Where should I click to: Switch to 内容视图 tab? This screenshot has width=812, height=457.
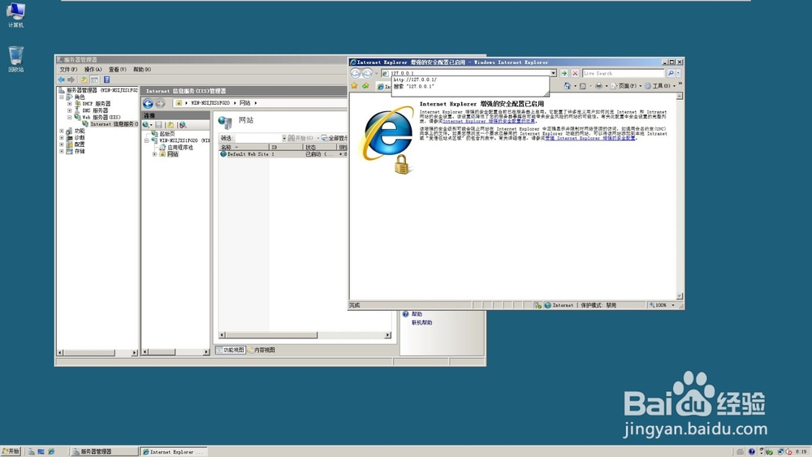tap(261, 351)
